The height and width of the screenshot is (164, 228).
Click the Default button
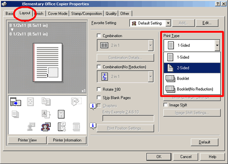click(x=204, y=142)
